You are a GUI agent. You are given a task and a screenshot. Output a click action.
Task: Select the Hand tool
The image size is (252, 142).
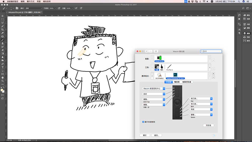pos(3,77)
